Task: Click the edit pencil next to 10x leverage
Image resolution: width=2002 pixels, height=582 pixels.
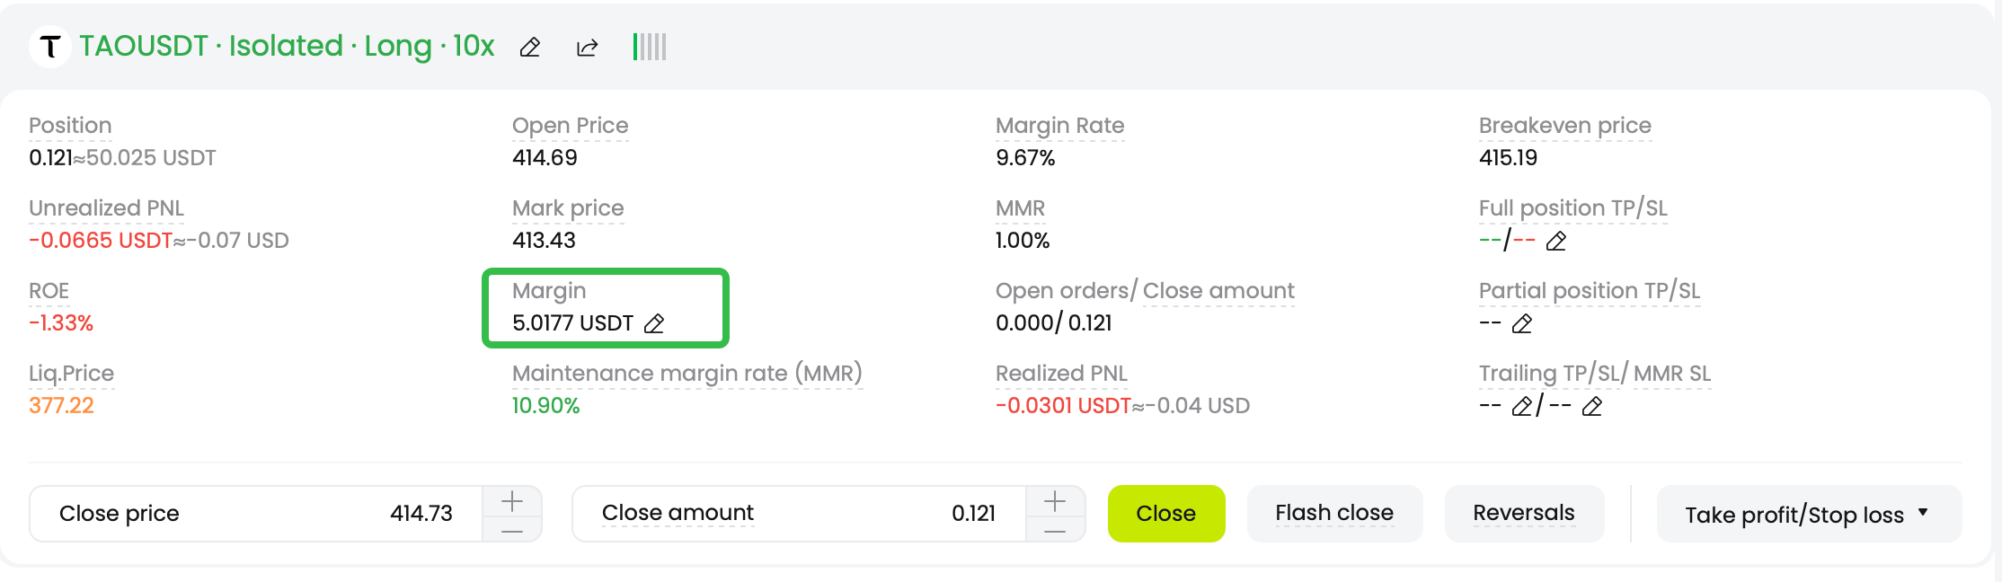Action: (530, 48)
